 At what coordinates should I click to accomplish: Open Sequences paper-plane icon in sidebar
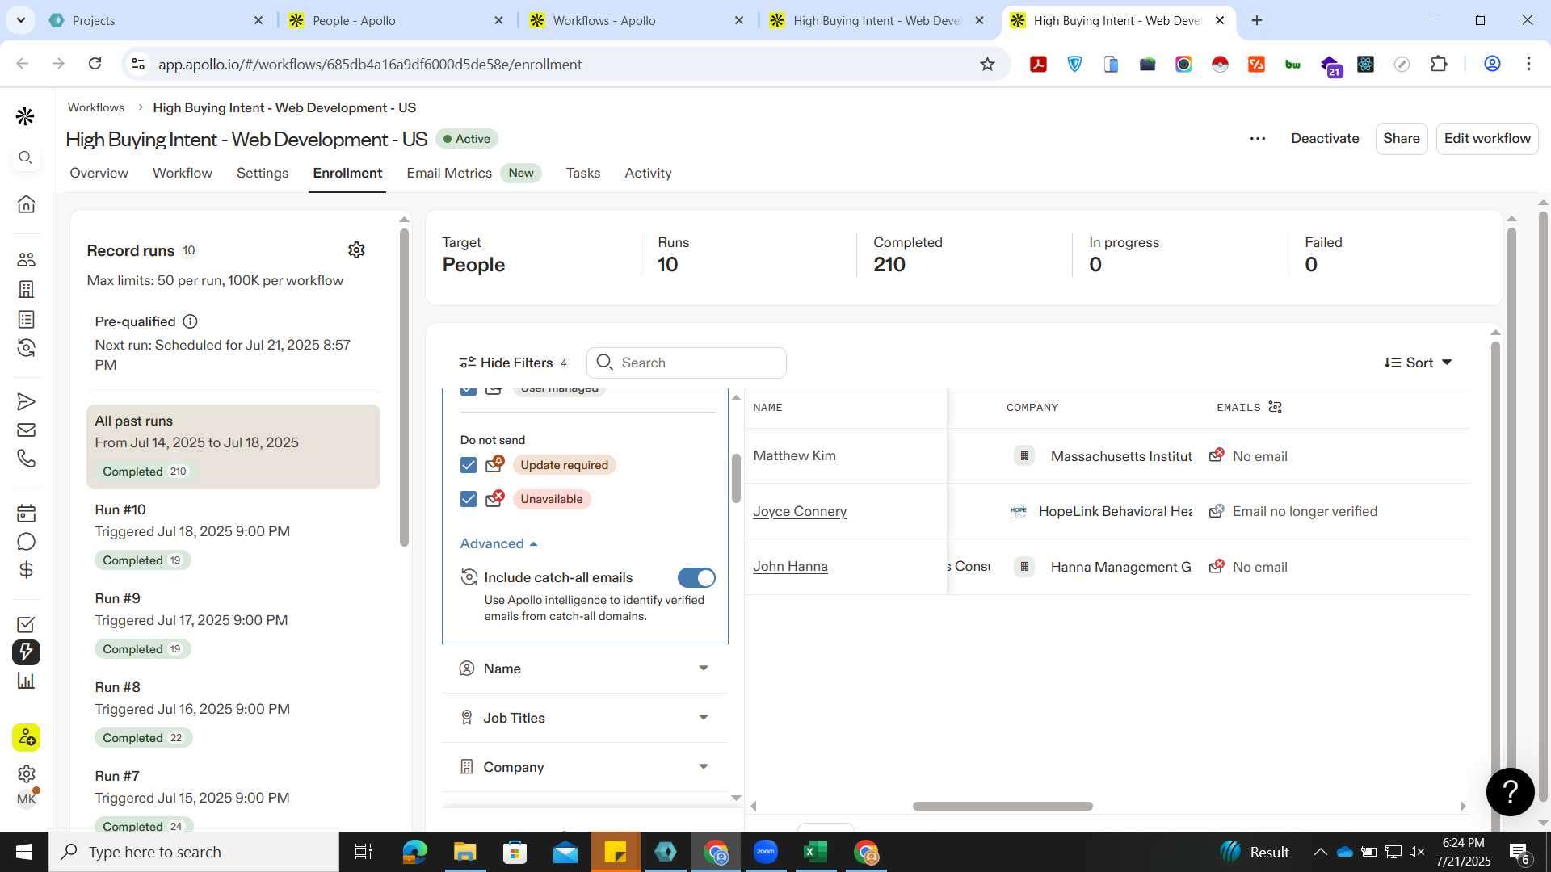point(26,401)
